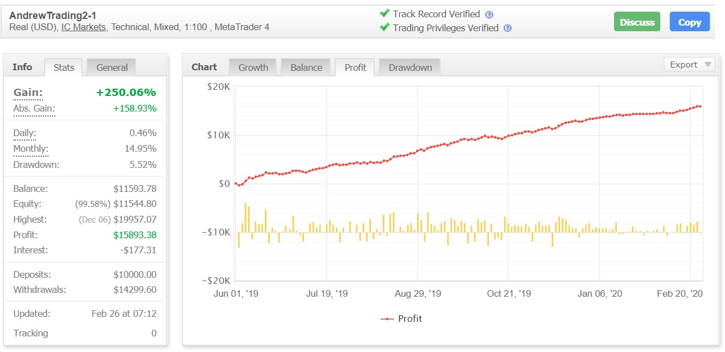Click last data point on profit line

pyautogui.click(x=700, y=106)
